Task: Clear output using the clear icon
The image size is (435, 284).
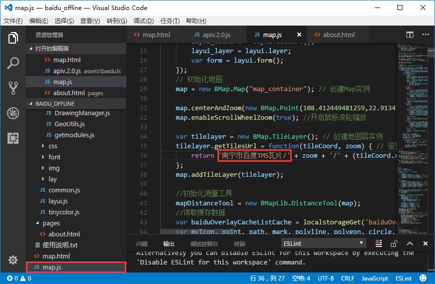Action: pyautogui.click(x=379, y=244)
